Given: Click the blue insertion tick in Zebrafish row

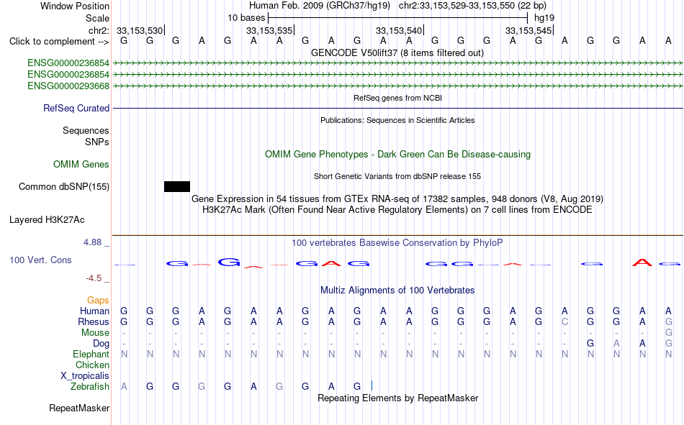Looking at the screenshot, I should pos(372,385).
